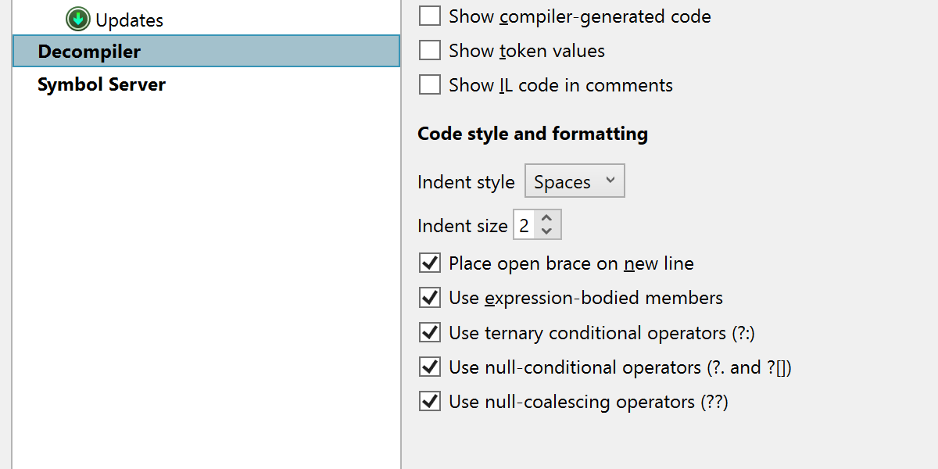Uncheck Use null-coalescing operators
The height and width of the screenshot is (469, 938).
[430, 402]
